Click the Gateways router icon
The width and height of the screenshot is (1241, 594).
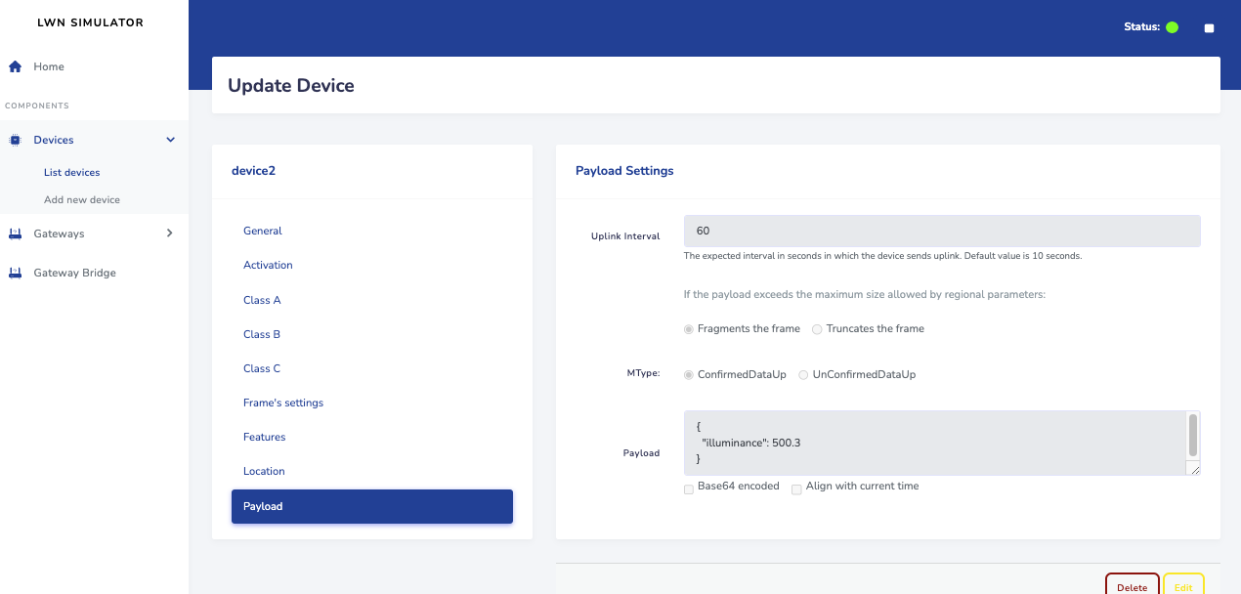tap(15, 233)
